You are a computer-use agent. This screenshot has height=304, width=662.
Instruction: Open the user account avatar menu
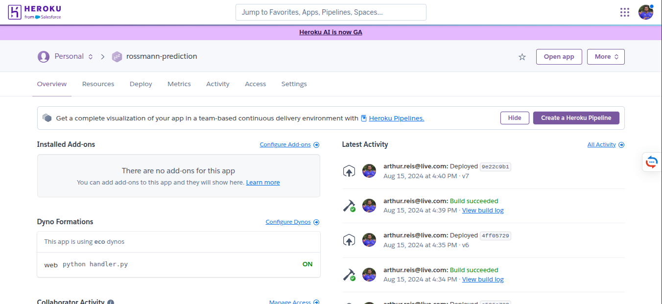[x=646, y=12]
